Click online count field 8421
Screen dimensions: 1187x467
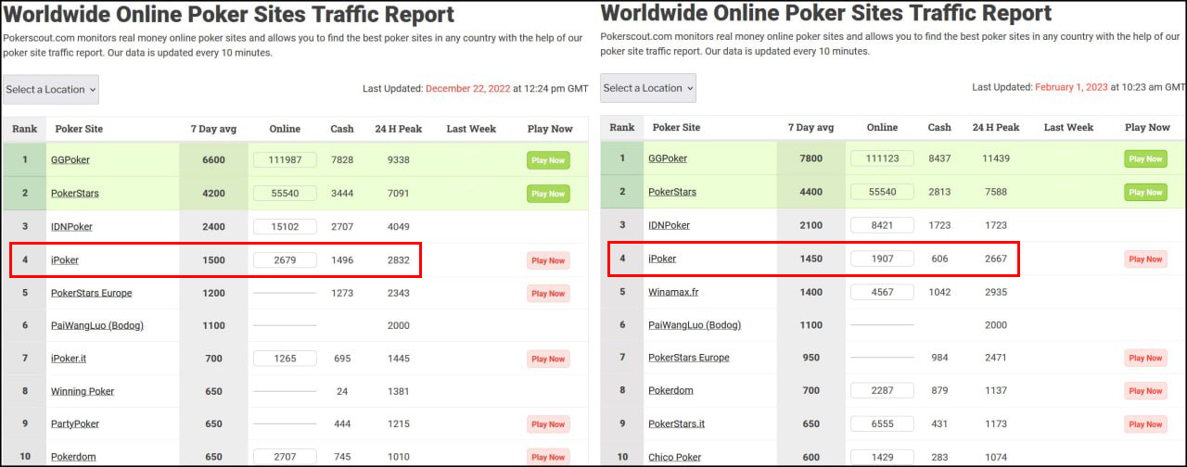(x=882, y=225)
